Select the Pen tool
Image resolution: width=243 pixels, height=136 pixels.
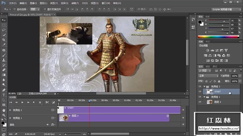click(x=4, y=90)
